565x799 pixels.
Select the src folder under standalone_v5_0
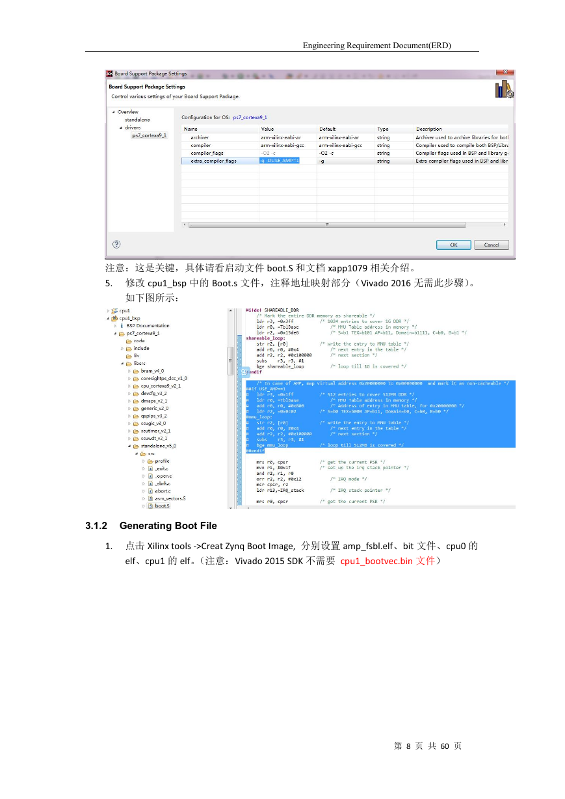tap(150, 453)
